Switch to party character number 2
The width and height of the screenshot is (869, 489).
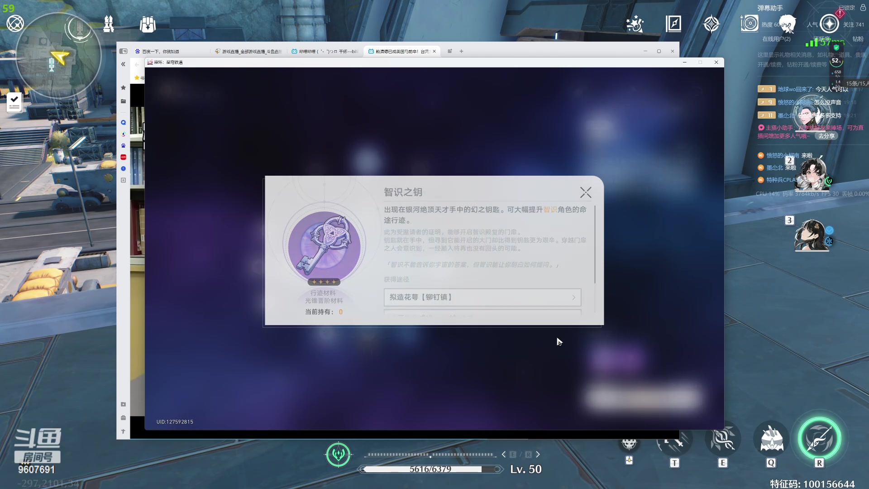813,173
